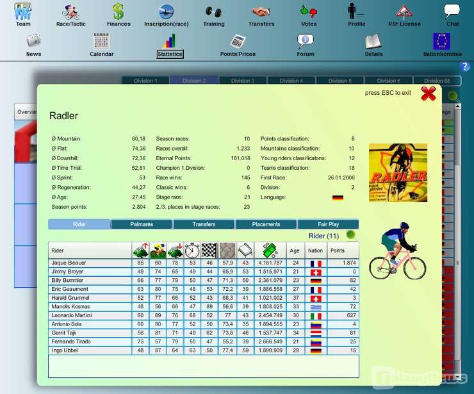Click the Overview tab behind the dialog
This screenshot has width=474, height=394.
click(x=26, y=112)
